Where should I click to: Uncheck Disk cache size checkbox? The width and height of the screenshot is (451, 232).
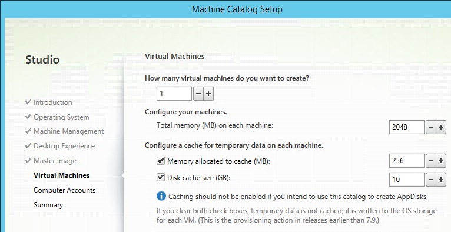pyautogui.click(x=161, y=177)
